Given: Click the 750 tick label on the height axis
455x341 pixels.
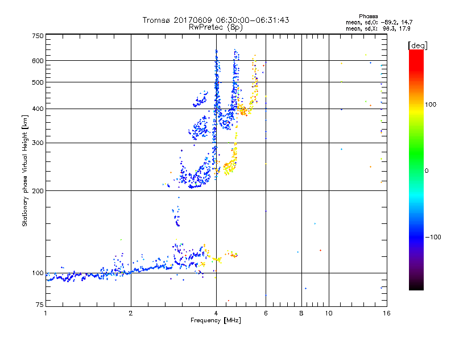Looking at the screenshot, I should tap(38, 36).
